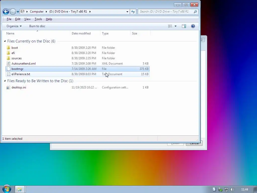Image resolution: width=257 pixels, height=193 pixels.
Task: Click the efi folder name
Action: (x=13, y=53)
